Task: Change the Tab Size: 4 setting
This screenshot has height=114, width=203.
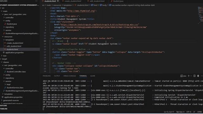Action: tap(180, 112)
